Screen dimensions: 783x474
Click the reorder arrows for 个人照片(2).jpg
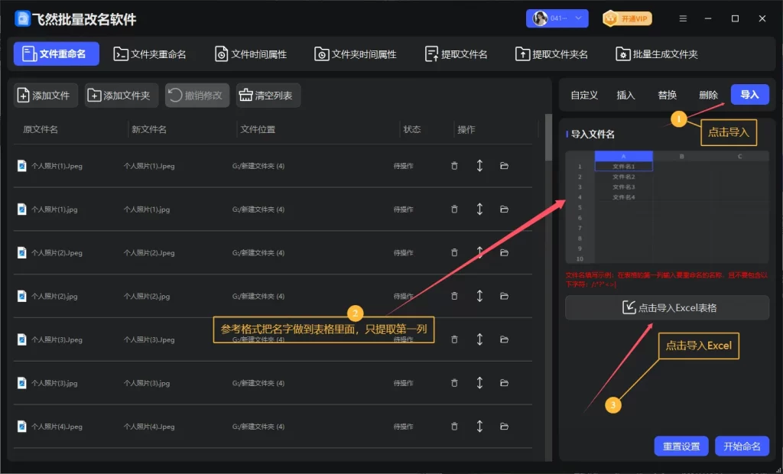tap(479, 296)
